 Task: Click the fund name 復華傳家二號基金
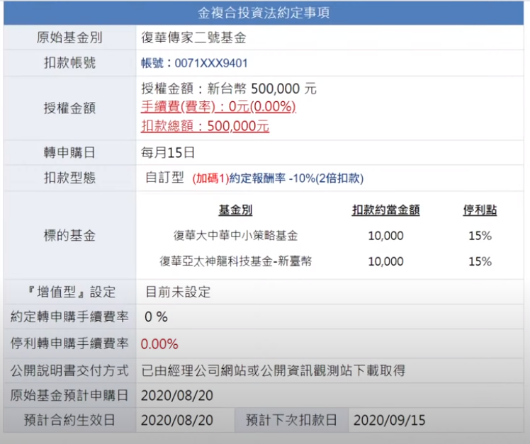[x=193, y=38]
